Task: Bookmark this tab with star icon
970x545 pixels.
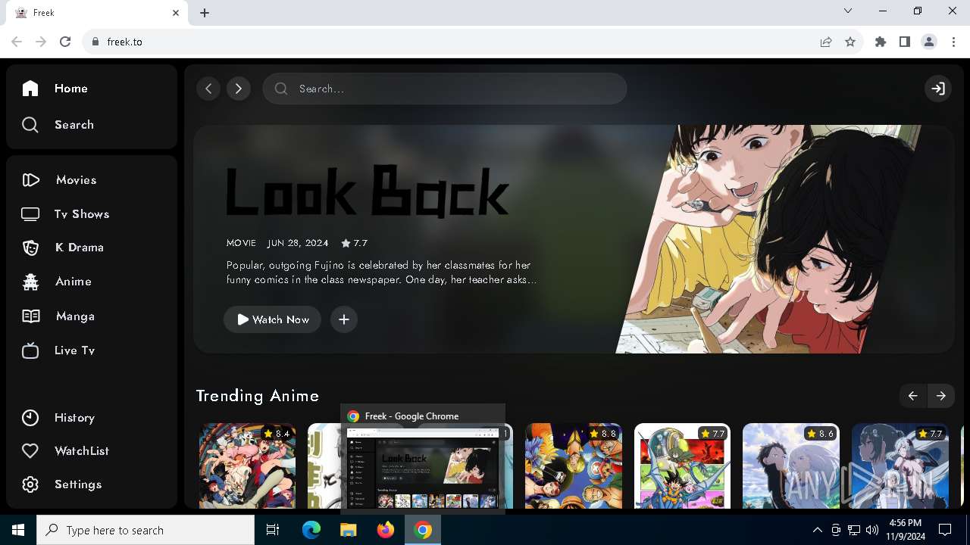Action: coord(850,42)
